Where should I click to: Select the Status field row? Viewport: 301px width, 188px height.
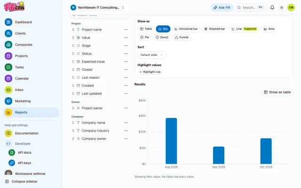[x=100, y=54]
